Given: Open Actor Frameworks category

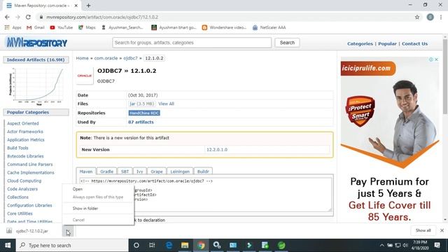Looking at the screenshot, I should [x=25, y=132].
